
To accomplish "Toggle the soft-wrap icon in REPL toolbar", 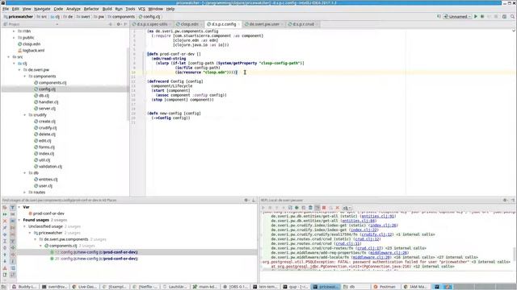I will point(317,208).
